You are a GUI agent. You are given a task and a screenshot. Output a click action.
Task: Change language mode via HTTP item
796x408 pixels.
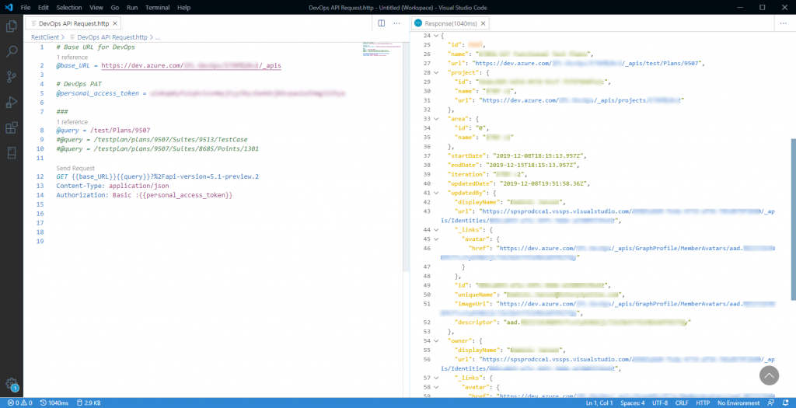pos(703,403)
